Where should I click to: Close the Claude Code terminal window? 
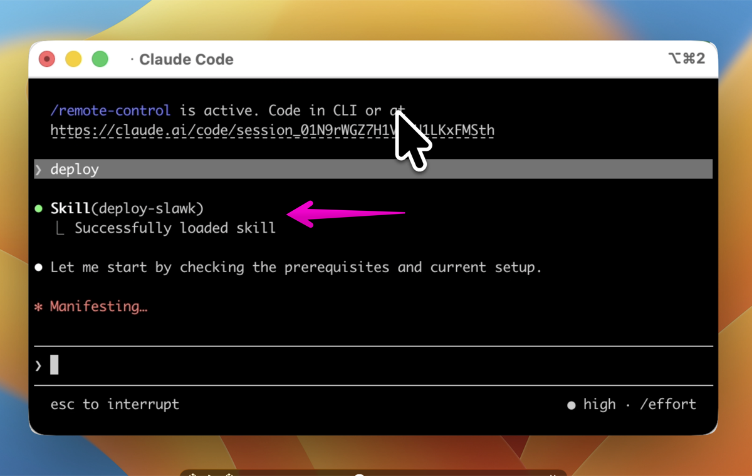click(x=47, y=59)
